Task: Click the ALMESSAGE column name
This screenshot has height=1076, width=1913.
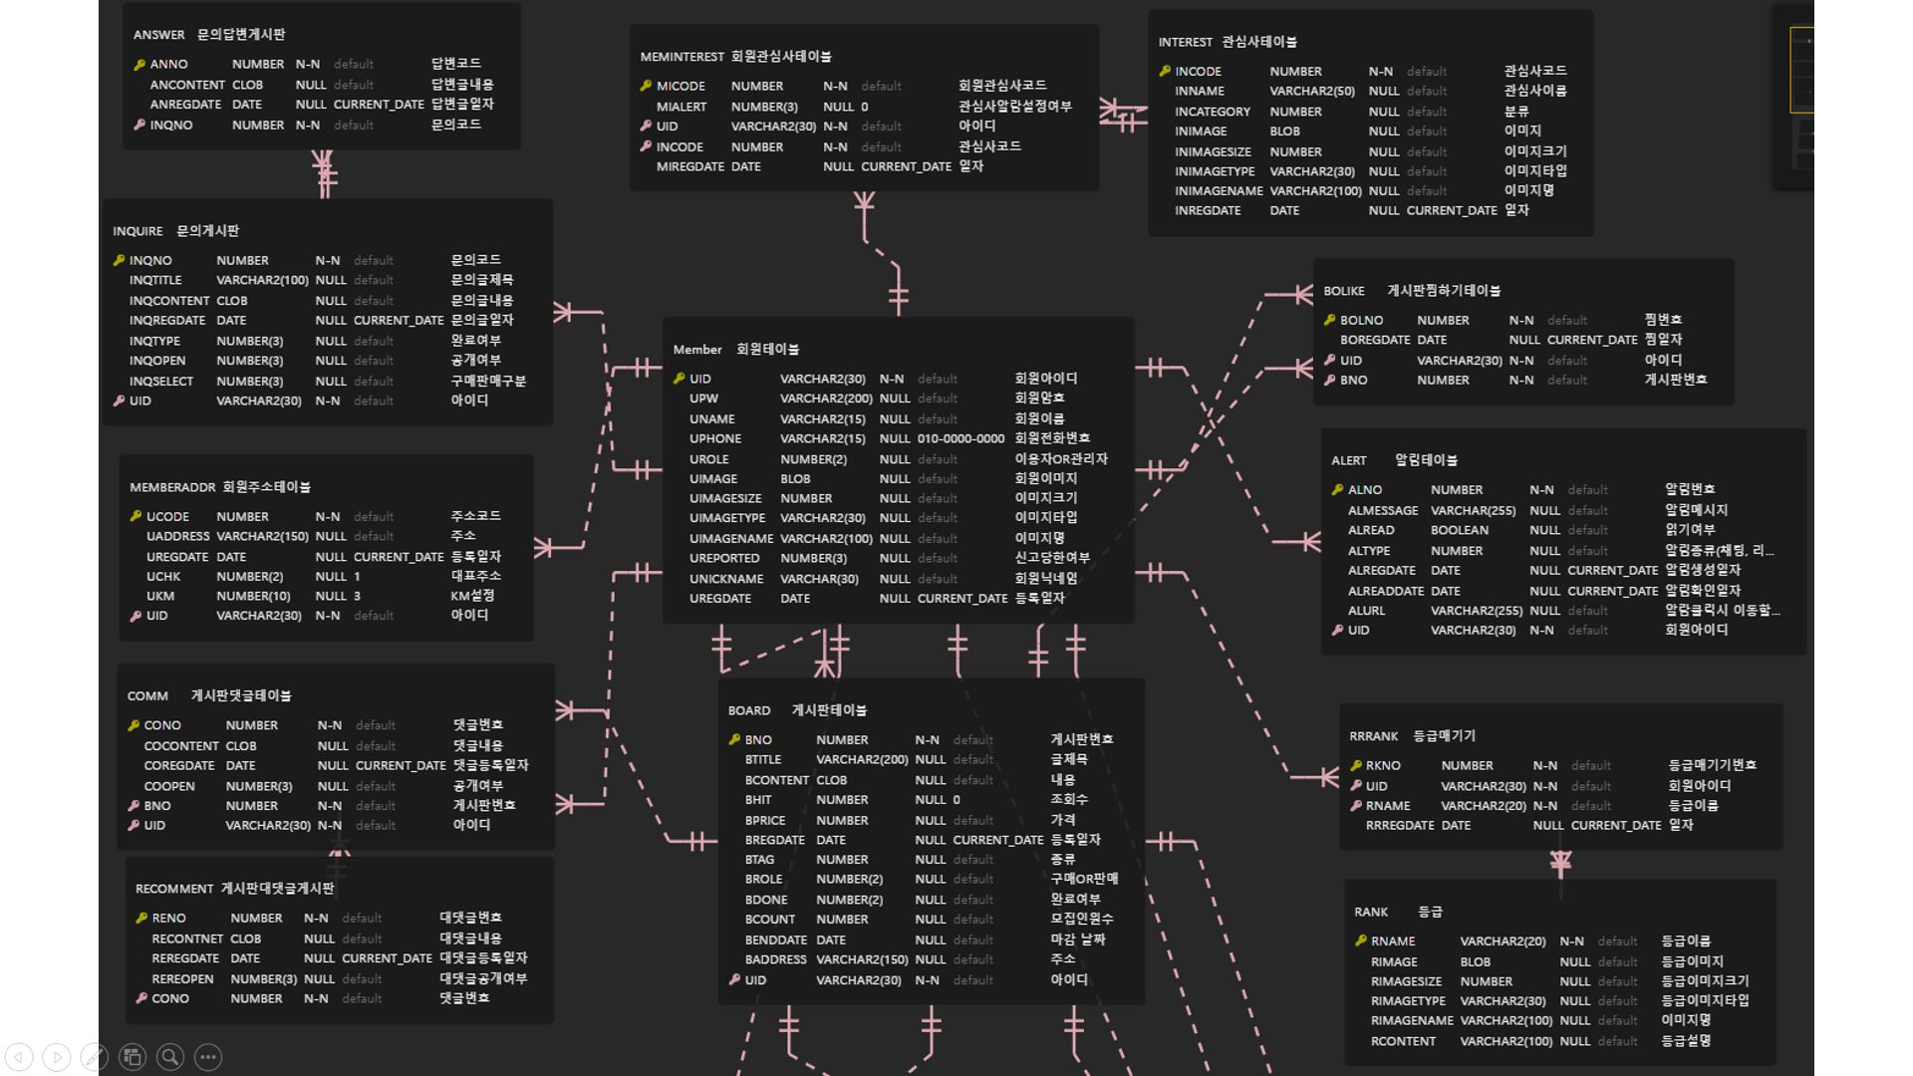Action: click(x=1383, y=511)
